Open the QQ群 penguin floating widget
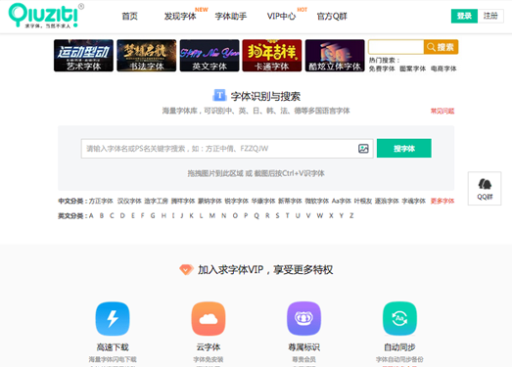Viewport: 512px width, 367px height. click(485, 189)
